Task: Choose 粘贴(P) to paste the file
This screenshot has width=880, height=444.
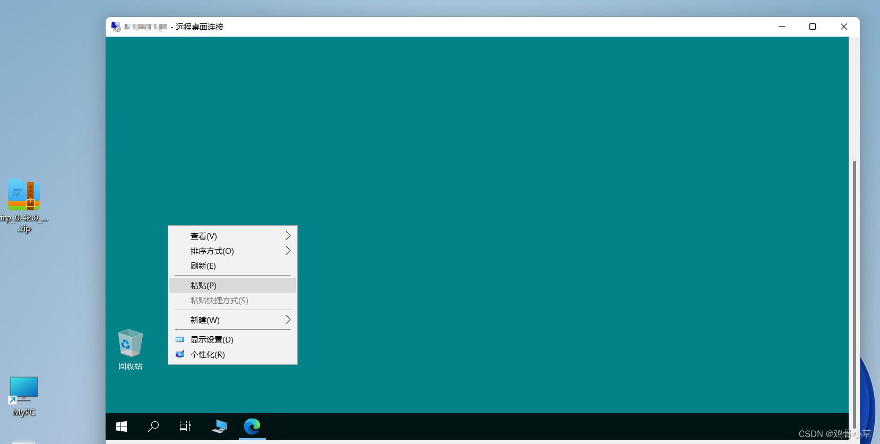Action: (x=232, y=285)
